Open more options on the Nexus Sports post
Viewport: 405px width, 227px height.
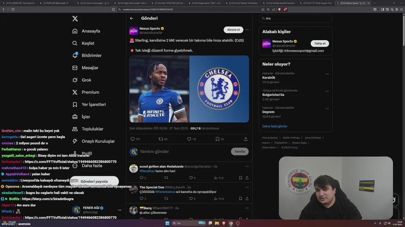pyautogui.click(x=247, y=30)
